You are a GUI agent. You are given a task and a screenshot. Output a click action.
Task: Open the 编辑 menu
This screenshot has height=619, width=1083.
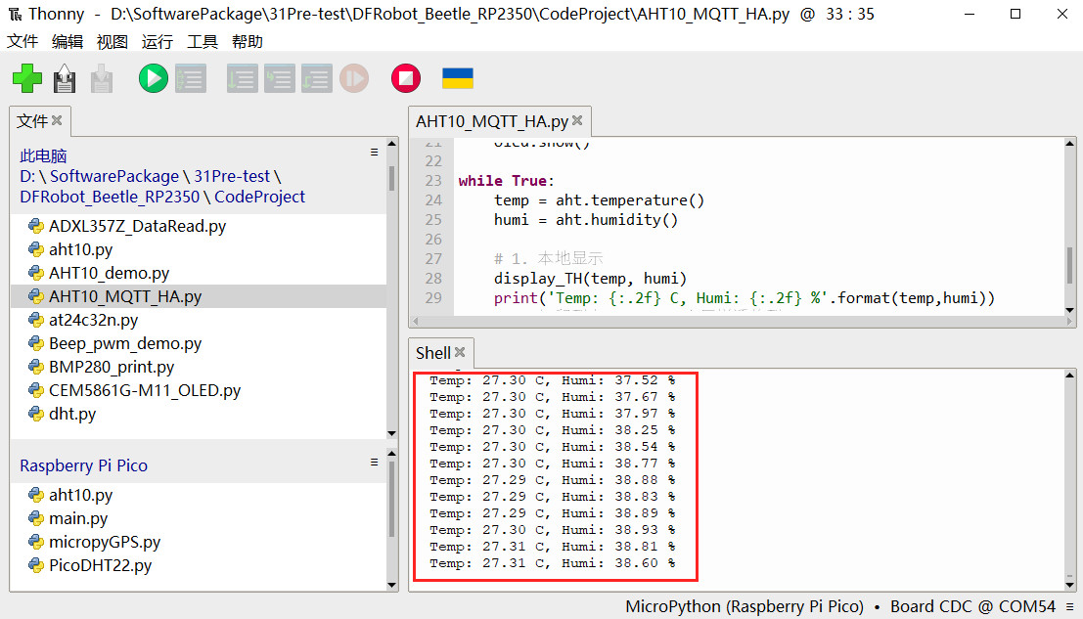(x=67, y=41)
